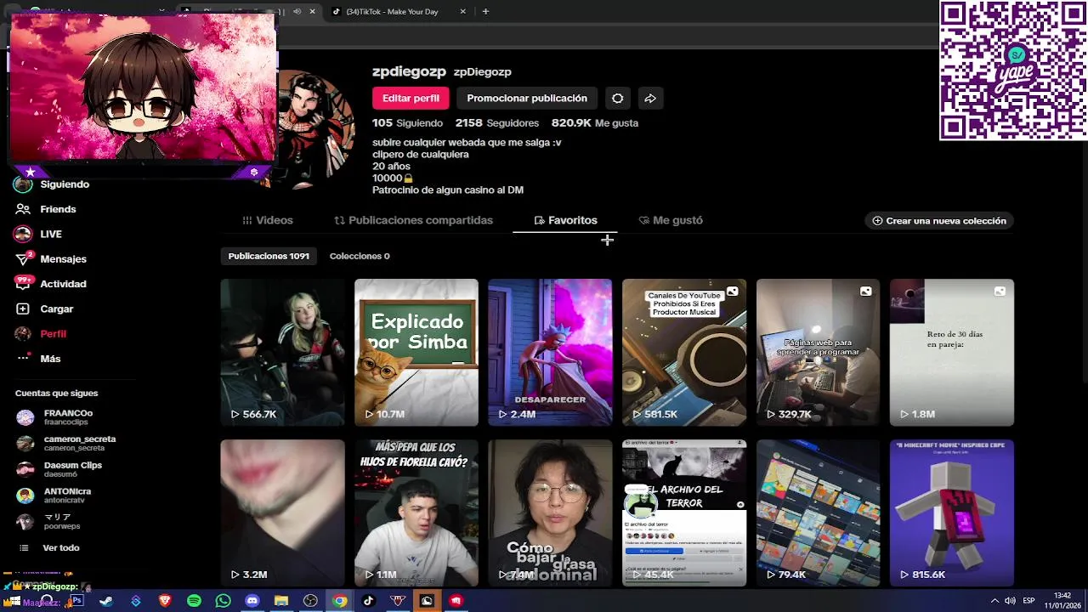Open ANTONIcra followed account
This screenshot has width=1088, height=612.
pos(54,496)
